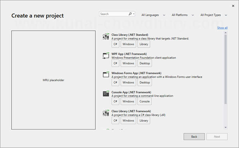Image resolution: width=239 pixels, height=148 pixels.
Task: Open the search options dropdown arrow
Action: click(134, 14)
